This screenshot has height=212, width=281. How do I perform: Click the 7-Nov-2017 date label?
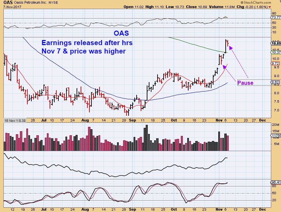12,7
